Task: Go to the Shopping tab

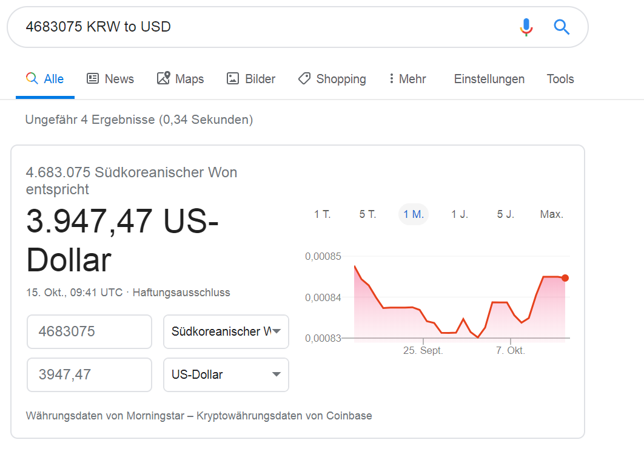Action: pyautogui.click(x=332, y=78)
